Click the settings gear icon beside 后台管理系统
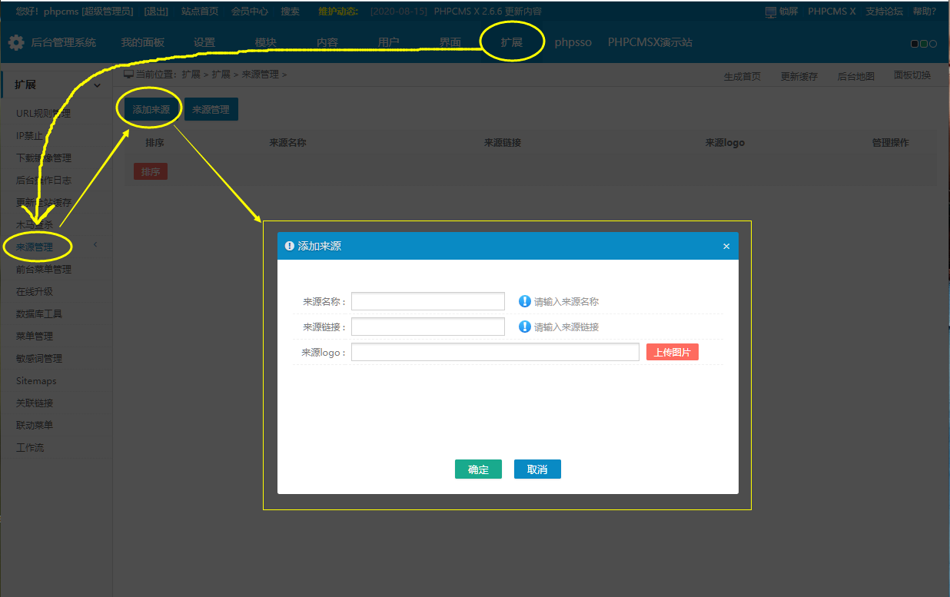 pyautogui.click(x=16, y=42)
